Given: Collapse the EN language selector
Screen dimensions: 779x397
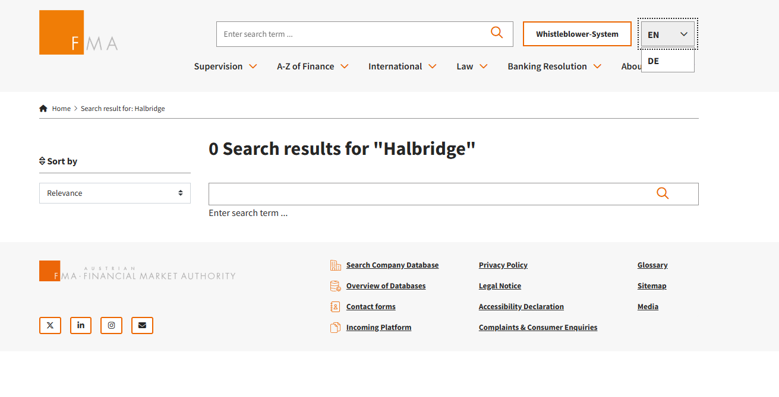Looking at the screenshot, I should 667,34.
